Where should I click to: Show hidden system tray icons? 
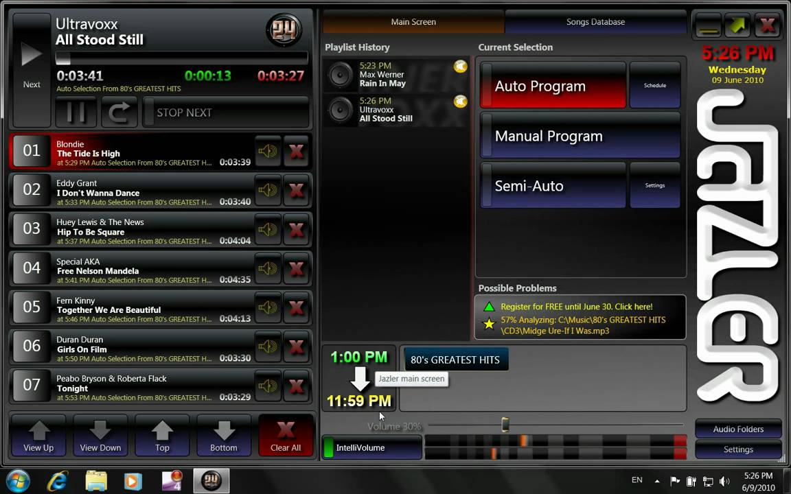click(657, 481)
